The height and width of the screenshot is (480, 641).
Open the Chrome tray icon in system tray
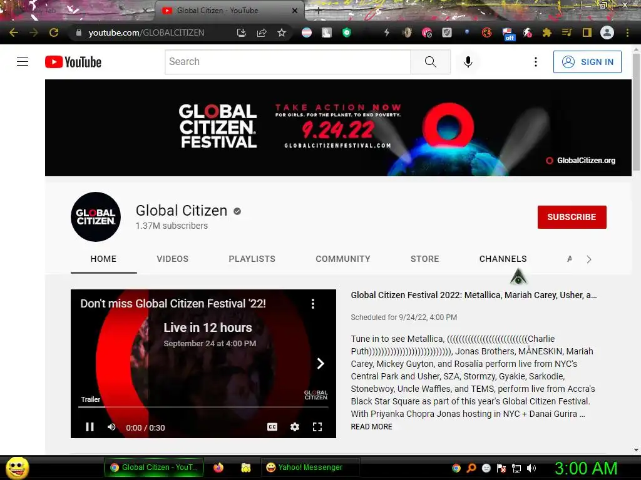tap(456, 468)
